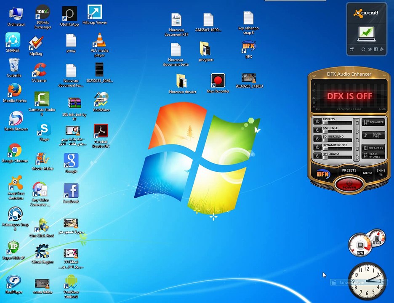Viewport: 394px width, 303px height.
Task: Select VLC media player icon
Action: (99, 45)
